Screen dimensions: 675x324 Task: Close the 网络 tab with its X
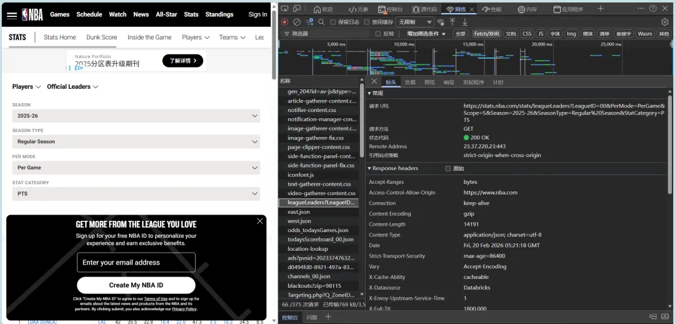[472, 9]
